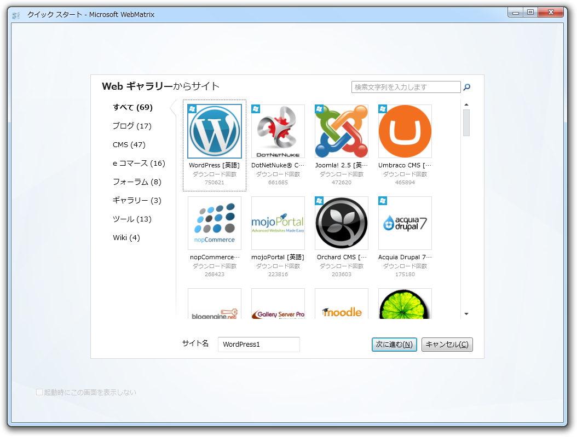The height and width of the screenshot is (437, 577).
Task: Open the Joomla! 2.5 tile
Action: (341, 131)
